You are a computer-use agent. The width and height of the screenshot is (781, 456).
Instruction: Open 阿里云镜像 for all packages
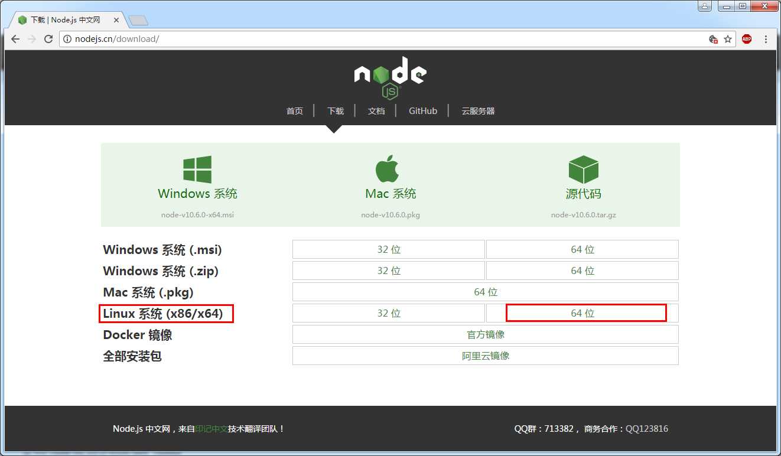[486, 356]
